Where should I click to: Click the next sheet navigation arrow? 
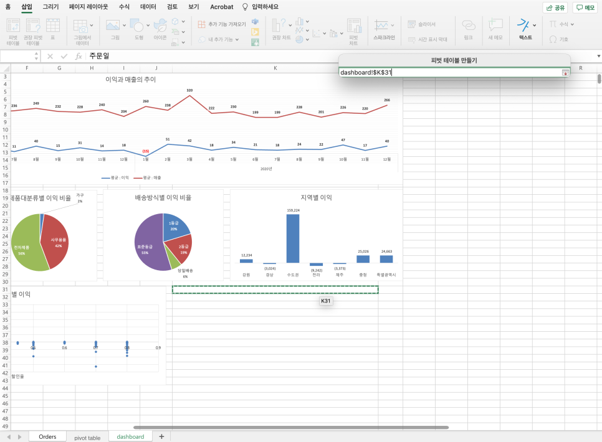click(19, 436)
